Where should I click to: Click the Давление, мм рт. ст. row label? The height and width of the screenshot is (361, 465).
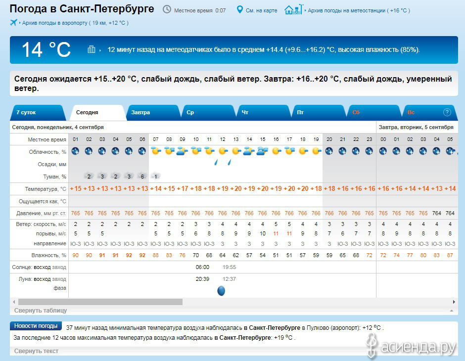tap(41, 213)
